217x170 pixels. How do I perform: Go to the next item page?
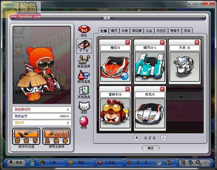(163, 138)
